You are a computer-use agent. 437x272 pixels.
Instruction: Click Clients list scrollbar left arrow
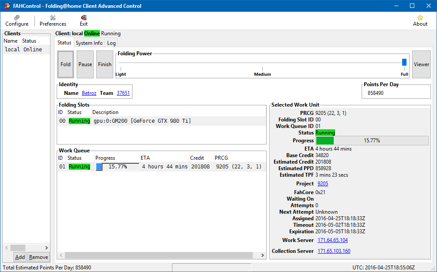click(7, 248)
